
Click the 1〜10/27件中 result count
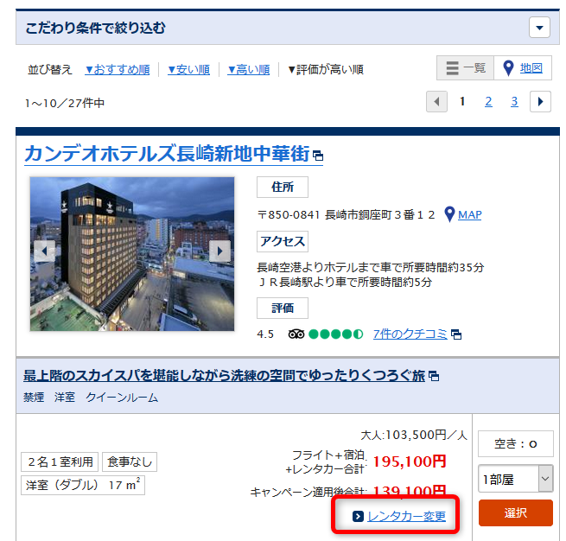(65, 103)
